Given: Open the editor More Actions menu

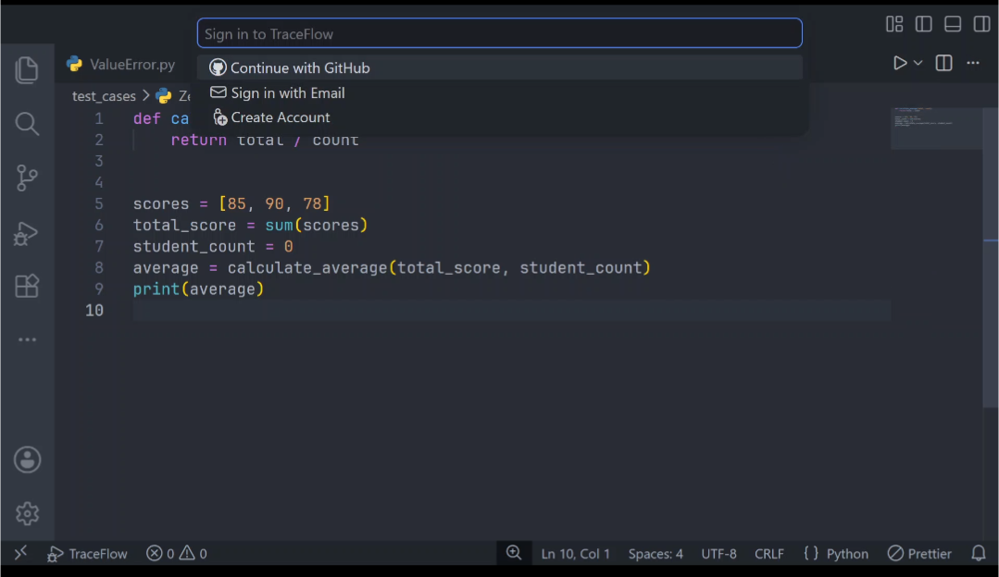Looking at the screenshot, I should tap(973, 63).
